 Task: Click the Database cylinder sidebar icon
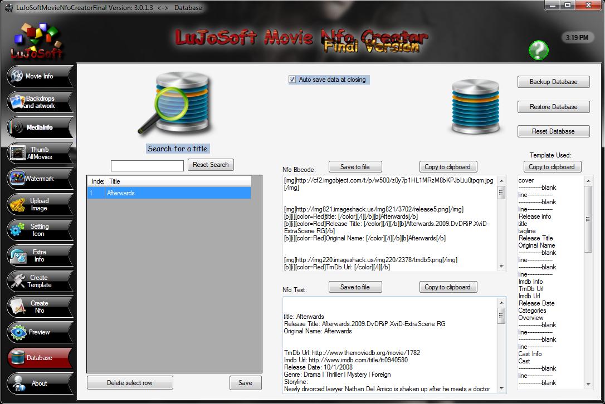click(18, 358)
